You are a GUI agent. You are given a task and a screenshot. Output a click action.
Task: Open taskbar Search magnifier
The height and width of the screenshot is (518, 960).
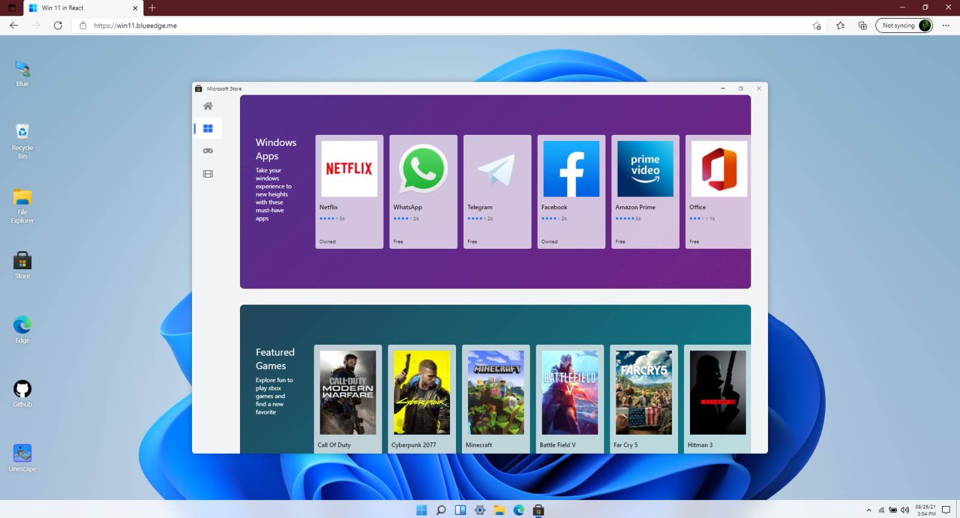click(441, 510)
